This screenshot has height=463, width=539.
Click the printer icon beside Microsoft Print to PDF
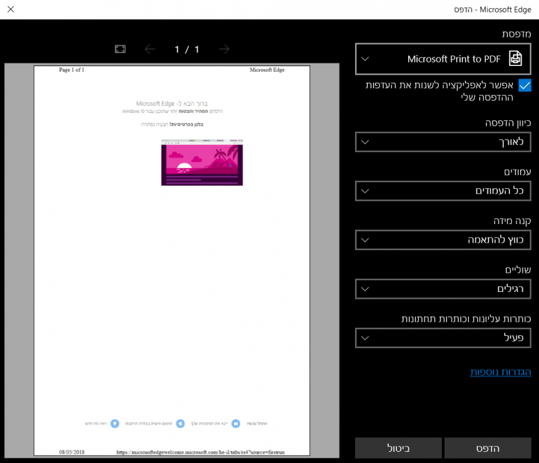click(516, 59)
